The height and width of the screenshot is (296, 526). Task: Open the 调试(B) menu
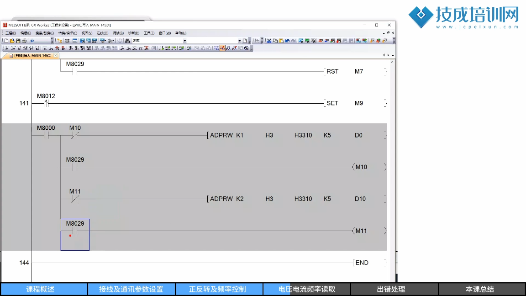click(x=118, y=33)
